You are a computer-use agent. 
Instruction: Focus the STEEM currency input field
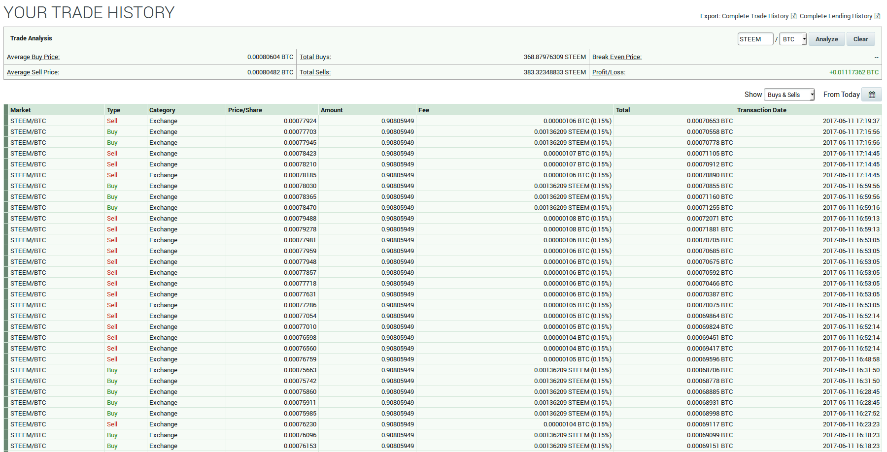click(x=755, y=39)
